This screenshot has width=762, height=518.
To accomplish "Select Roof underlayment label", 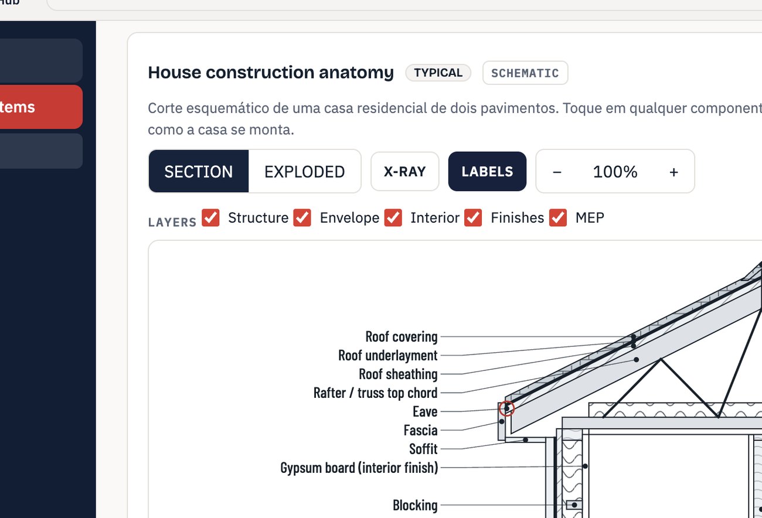I will [x=388, y=355].
